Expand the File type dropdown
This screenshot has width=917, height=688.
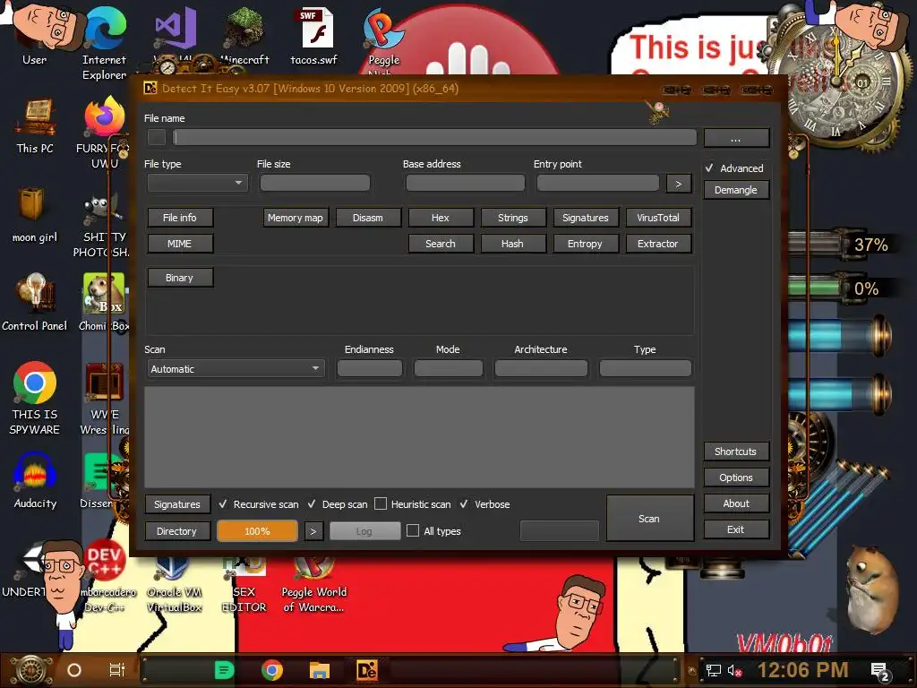(x=198, y=183)
